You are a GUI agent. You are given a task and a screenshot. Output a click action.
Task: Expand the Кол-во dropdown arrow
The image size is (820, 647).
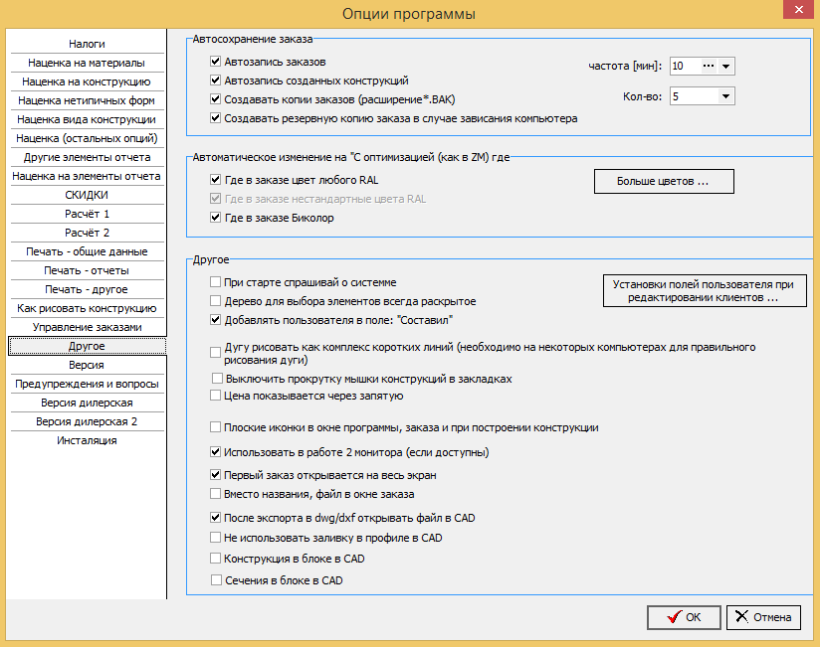[x=725, y=96]
